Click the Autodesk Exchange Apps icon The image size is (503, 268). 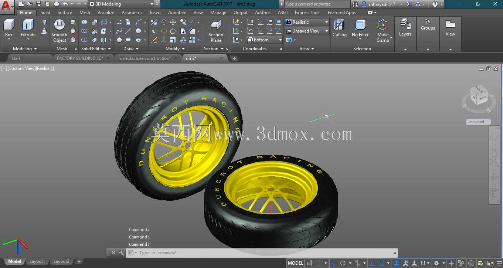pyautogui.click(x=409, y=4)
